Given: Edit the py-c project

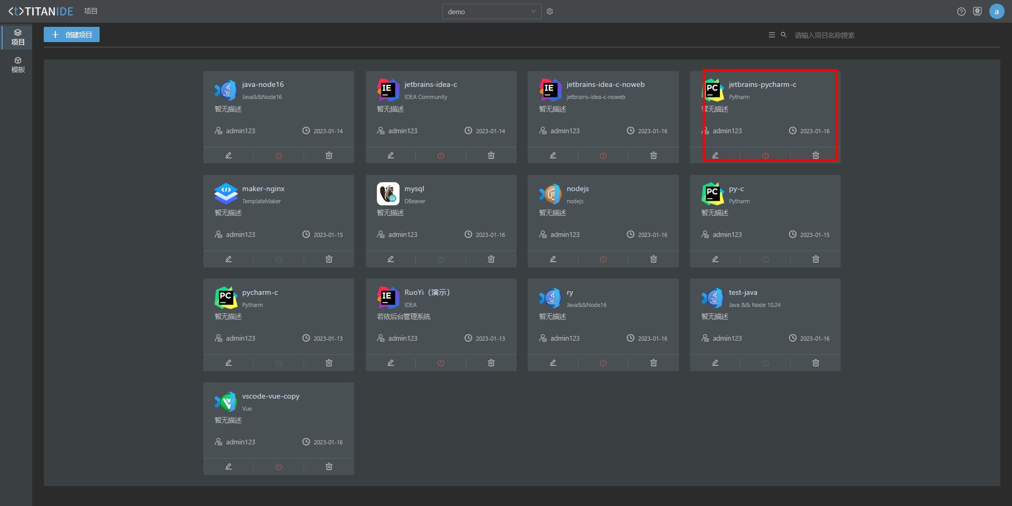Looking at the screenshot, I should click(x=715, y=259).
